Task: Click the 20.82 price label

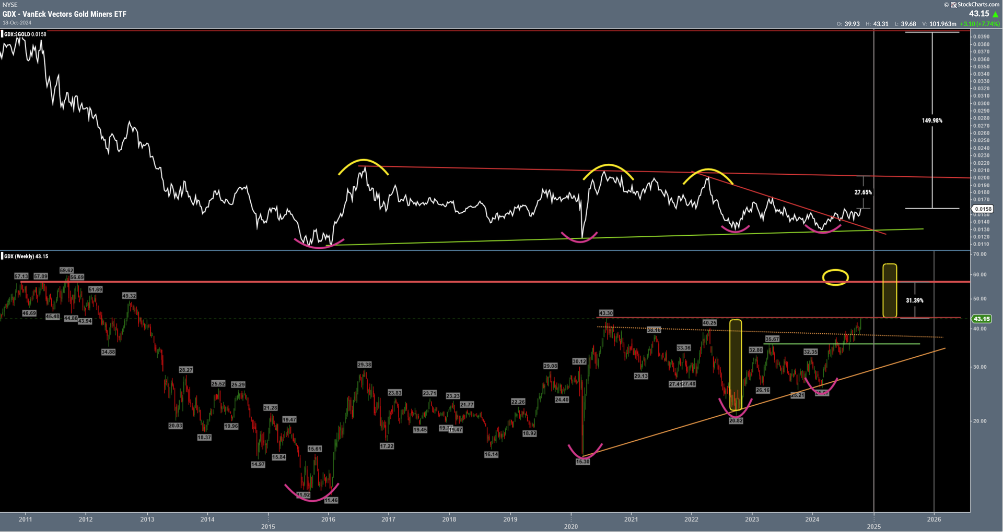Action: coord(736,420)
